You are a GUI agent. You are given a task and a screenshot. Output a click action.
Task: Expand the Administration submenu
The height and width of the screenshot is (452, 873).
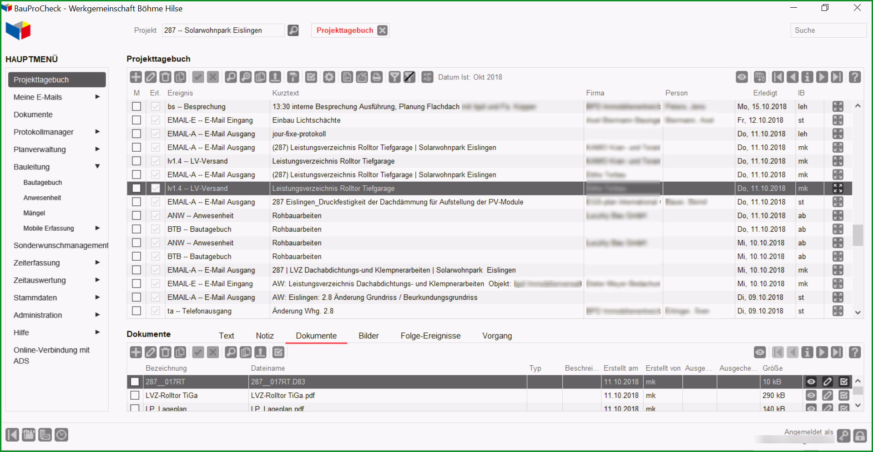coord(97,315)
